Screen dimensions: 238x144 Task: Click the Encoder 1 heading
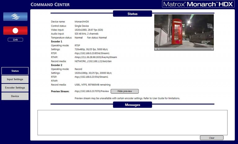pyautogui.click(x=57, y=41)
